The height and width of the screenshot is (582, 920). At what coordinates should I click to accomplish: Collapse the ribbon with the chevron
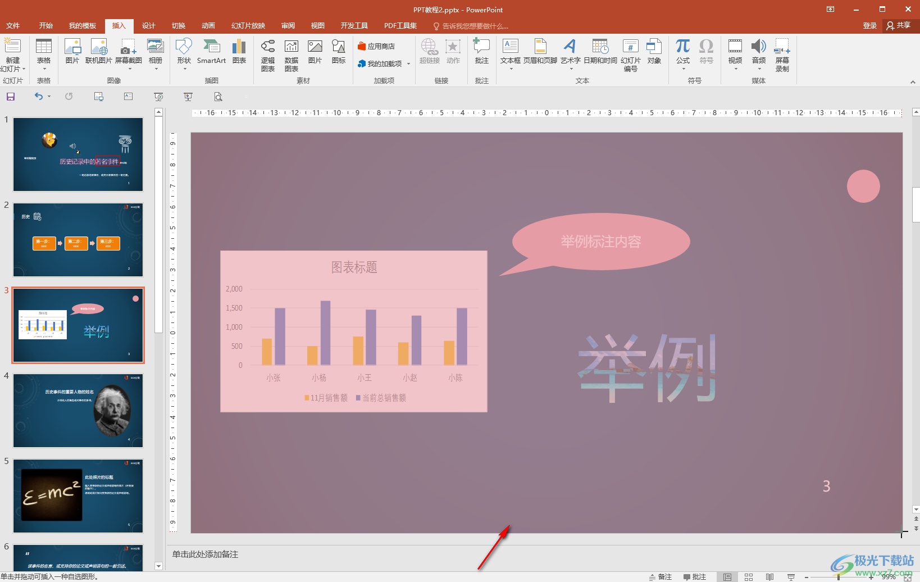tap(913, 82)
